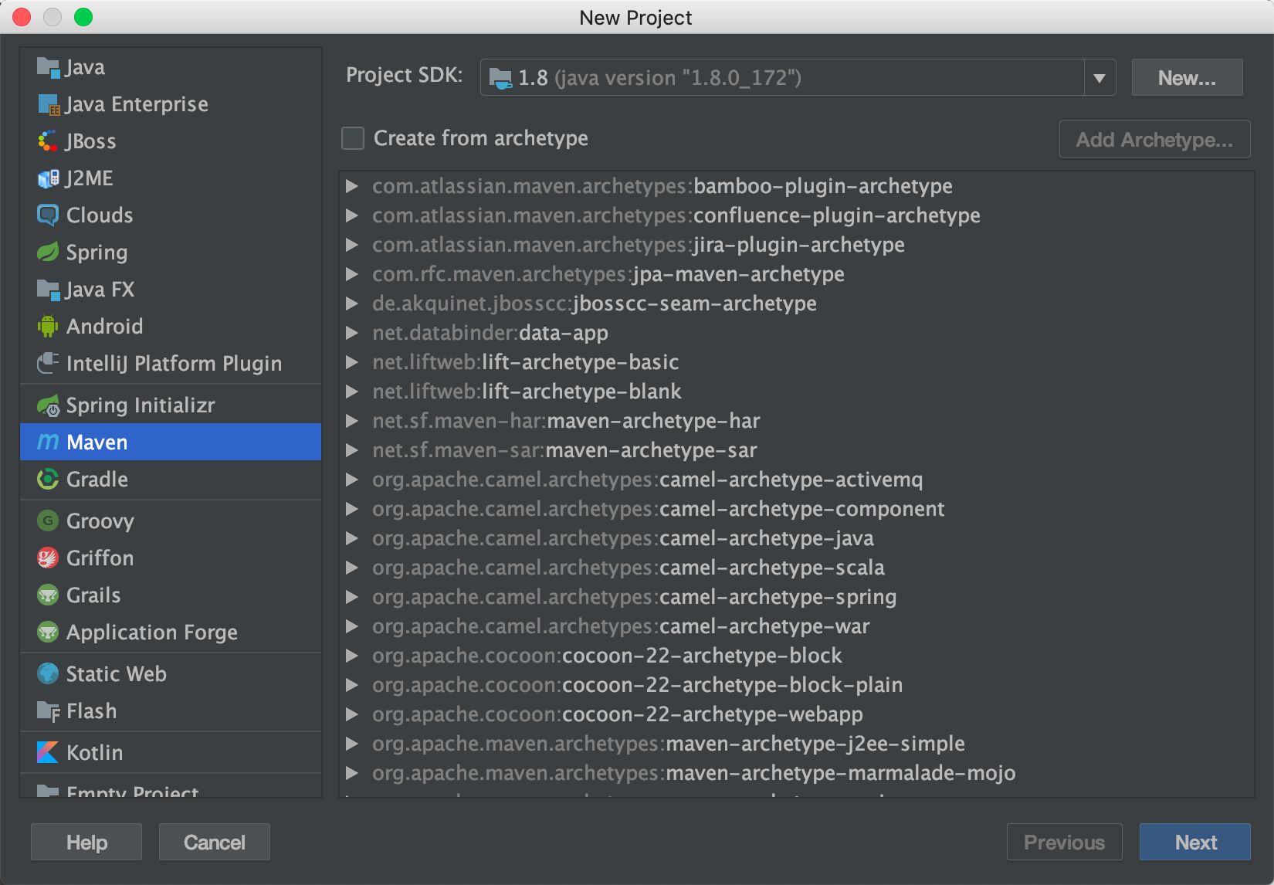Select cocoon-22-archetype-webapp row
The height and width of the screenshot is (885, 1274).
[x=796, y=714]
